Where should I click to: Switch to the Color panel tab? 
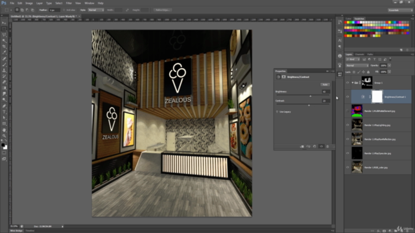point(348,19)
